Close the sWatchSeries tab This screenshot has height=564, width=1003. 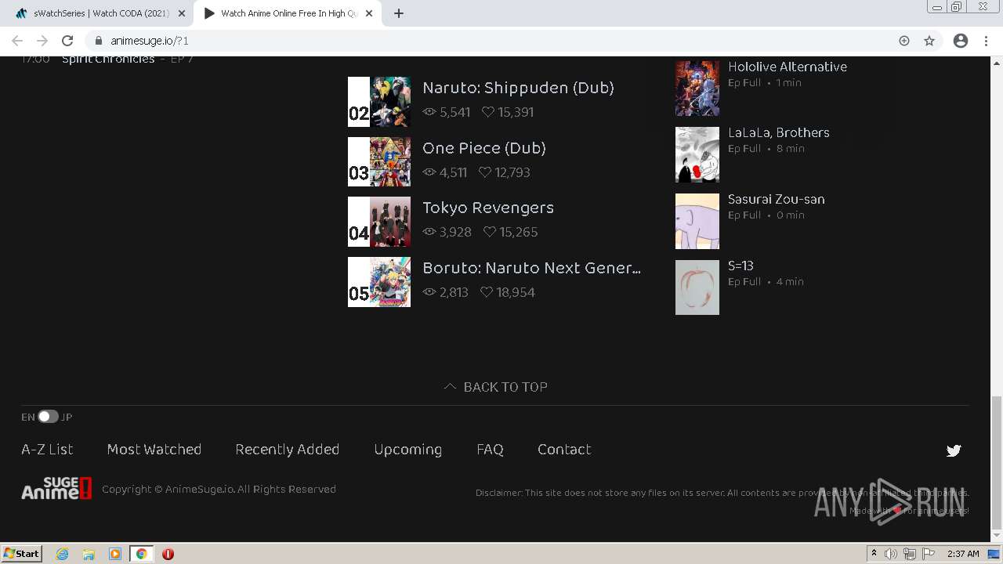coord(182,13)
